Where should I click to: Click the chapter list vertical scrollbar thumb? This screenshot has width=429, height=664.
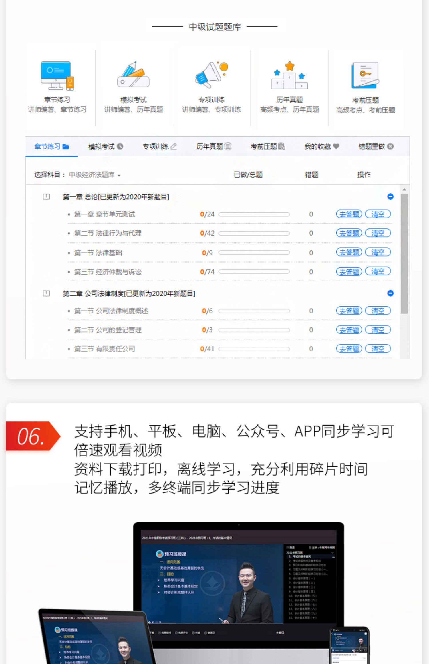tap(404, 254)
